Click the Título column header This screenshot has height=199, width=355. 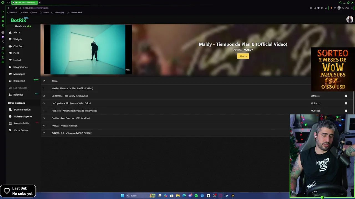click(54, 81)
